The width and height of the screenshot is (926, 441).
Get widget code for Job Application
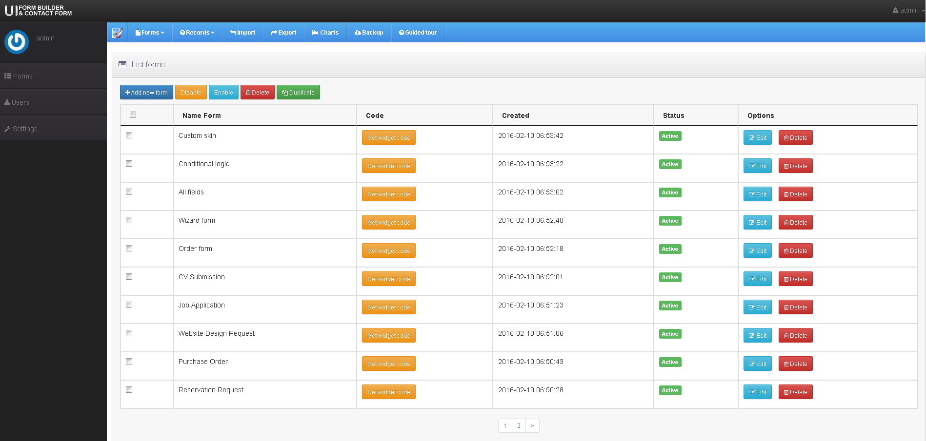coord(389,307)
